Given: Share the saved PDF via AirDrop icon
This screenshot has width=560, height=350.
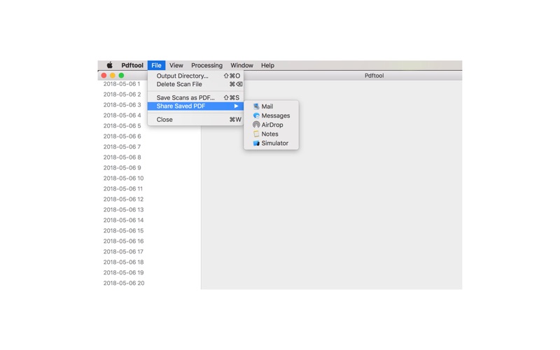Looking at the screenshot, I should click(256, 125).
